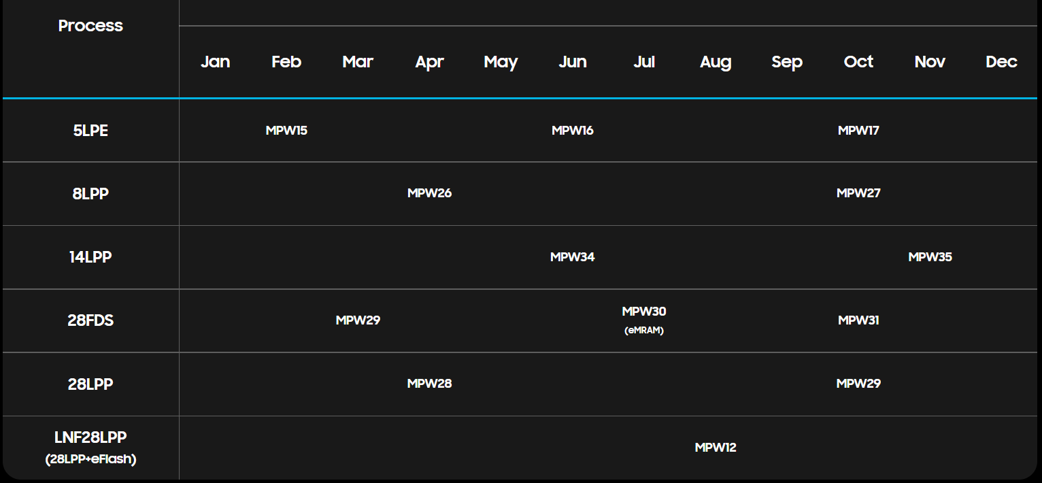The image size is (1042, 483).
Task: Click the 14LPP process row label
Action: [x=90, y=257]
